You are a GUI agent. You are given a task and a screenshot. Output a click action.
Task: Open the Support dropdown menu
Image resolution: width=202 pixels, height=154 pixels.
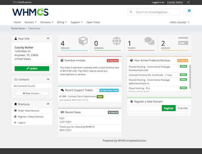(76, 22)
